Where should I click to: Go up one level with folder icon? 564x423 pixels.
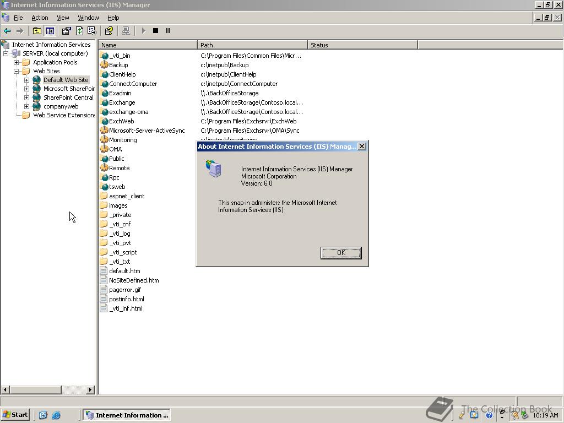pos(37,31)
